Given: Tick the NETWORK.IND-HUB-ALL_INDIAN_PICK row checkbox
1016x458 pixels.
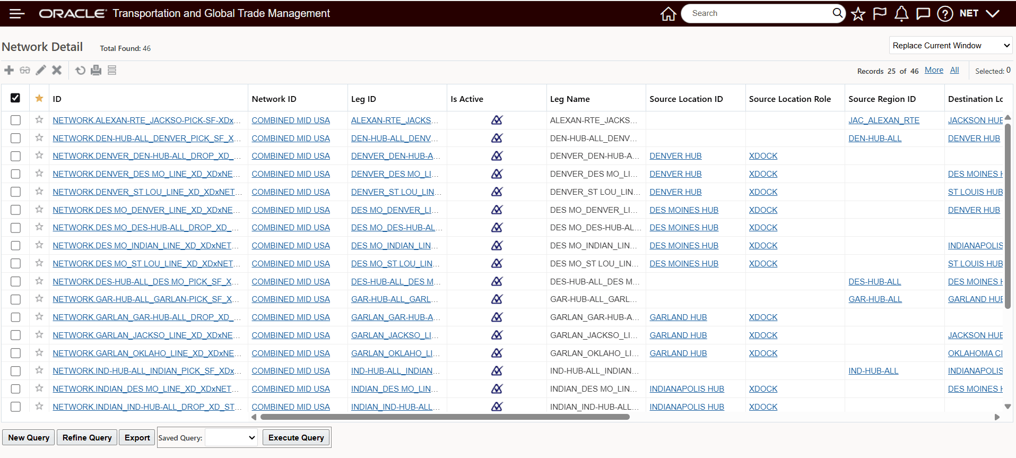Looking at the screenshot, I should click(15, 371).
